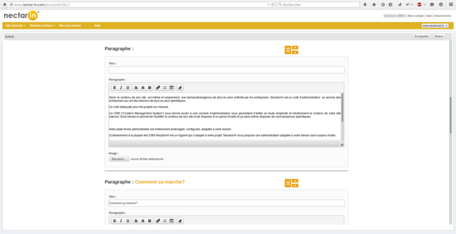The height and width of the screenshot is (234, 456).
Task: Open the Site internet menu
Action: 15,26
